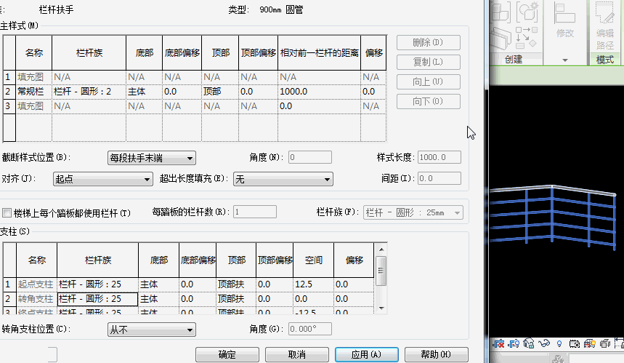Expand the 超出长度填充 dropdown
624x363 pixels.
tap(283, 179)
